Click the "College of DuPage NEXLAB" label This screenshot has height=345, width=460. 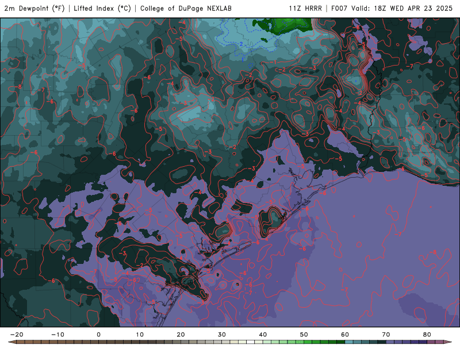186,9
